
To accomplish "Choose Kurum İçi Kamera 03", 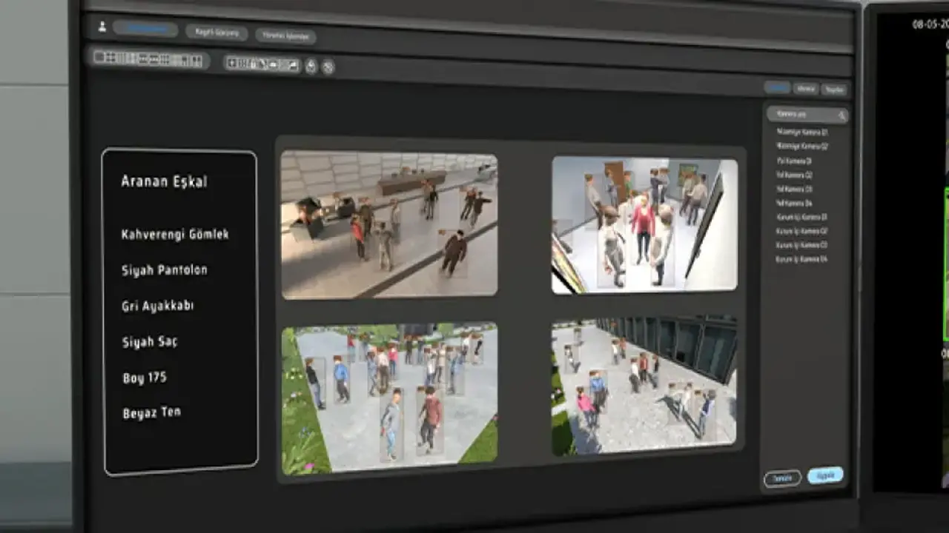I will tap(801, 245).
